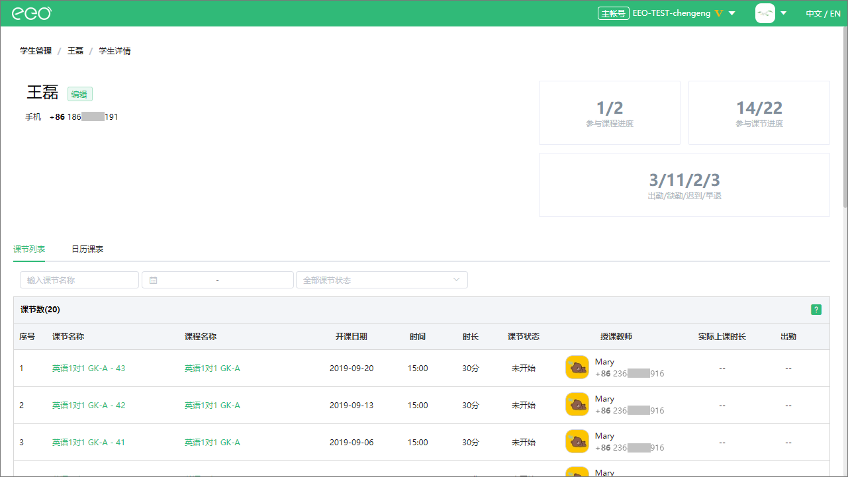
Task: Click the student name 王磊 heading
Action: (x=43, y=93)
